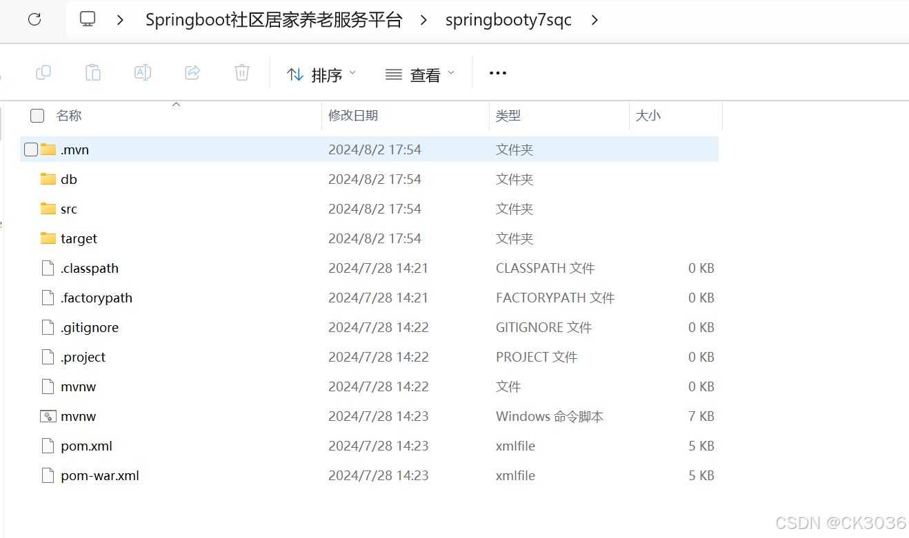Image resolution: width=909 pixels, height=538 pixels.
Task: Click the sort-direction arrow above 名称
Action: coord(176,105)
